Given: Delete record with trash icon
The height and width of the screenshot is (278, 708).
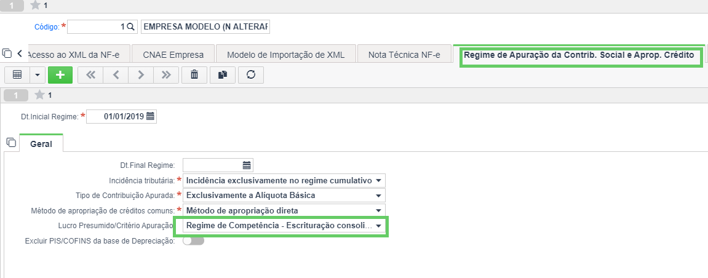Looking at the screenshot, I should tap(194, 75).
